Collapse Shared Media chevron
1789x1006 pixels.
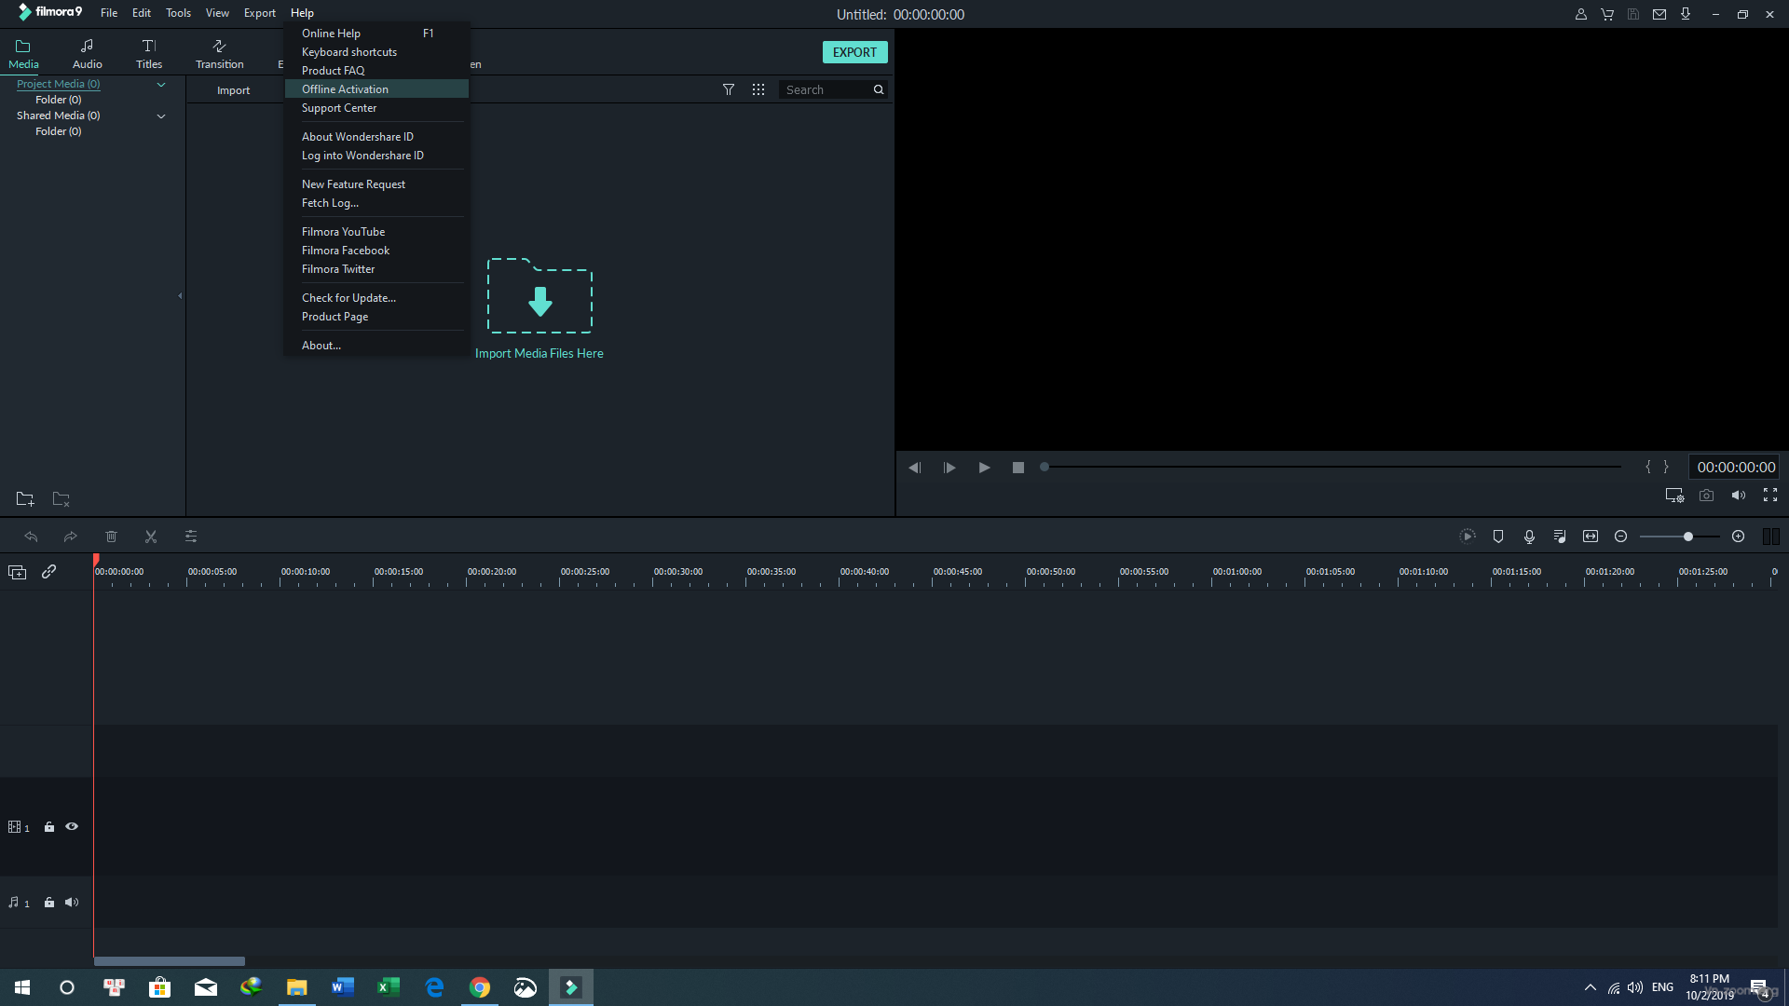coord(161,116)
